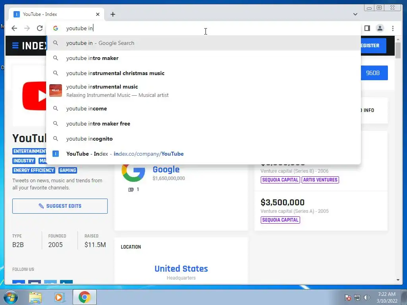
Task: Select the Industry tag
Action: (23, 160)
